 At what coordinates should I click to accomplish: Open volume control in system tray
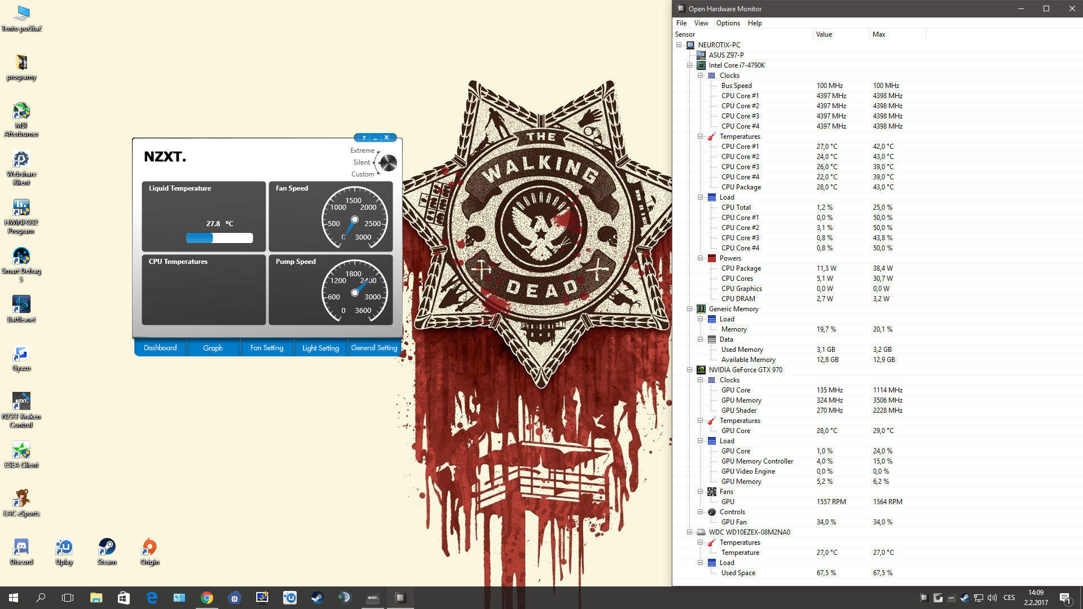coord(992,598)
